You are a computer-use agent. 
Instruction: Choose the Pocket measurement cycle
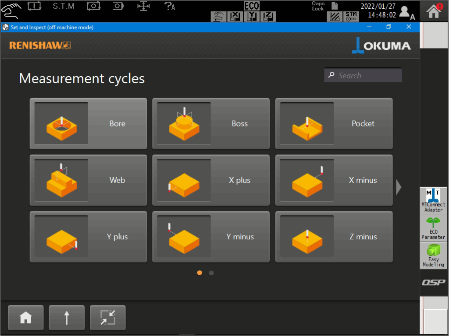click(334, 123)
